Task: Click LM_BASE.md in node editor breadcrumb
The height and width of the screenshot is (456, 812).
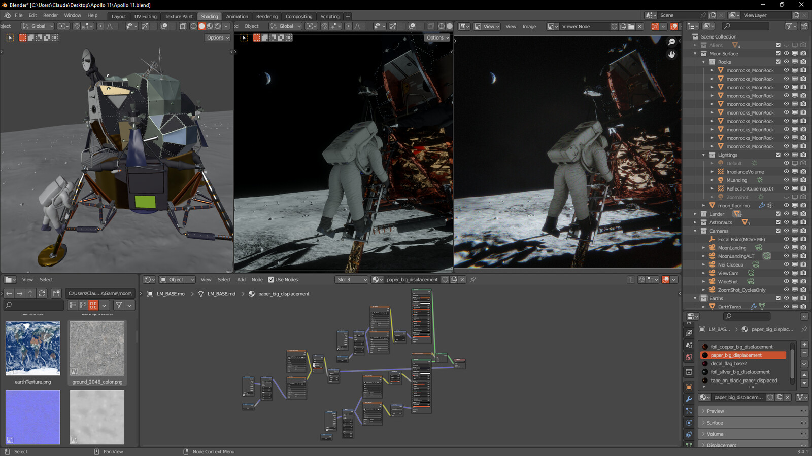Action: [221, 294]
